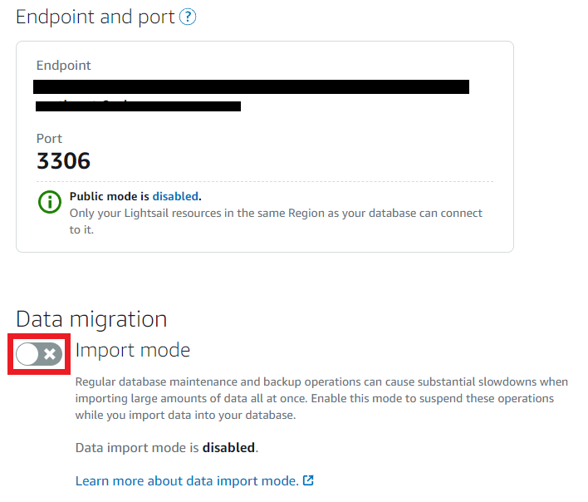Select the port number 3306
This screenshot has width=588, height=502.
tap(63, 161)
